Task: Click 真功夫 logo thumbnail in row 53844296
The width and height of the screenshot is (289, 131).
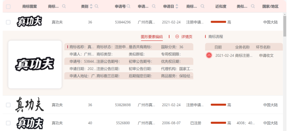Action: point(29,22)
